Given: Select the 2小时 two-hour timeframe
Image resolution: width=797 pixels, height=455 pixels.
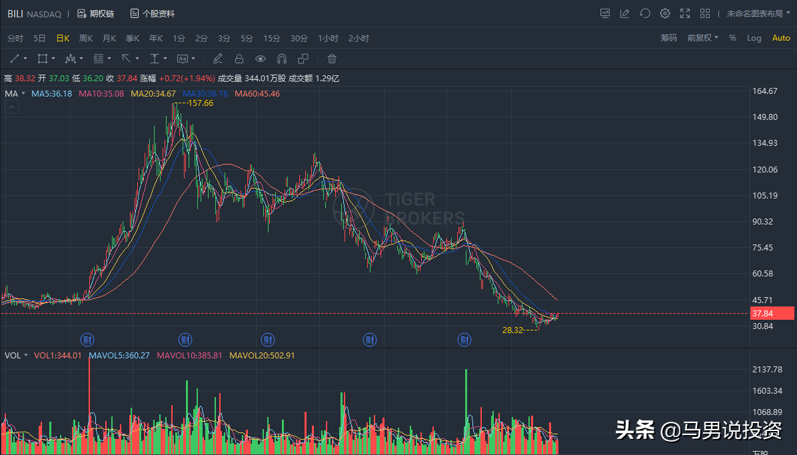Looking at the screenshot, I should [359, 39].
